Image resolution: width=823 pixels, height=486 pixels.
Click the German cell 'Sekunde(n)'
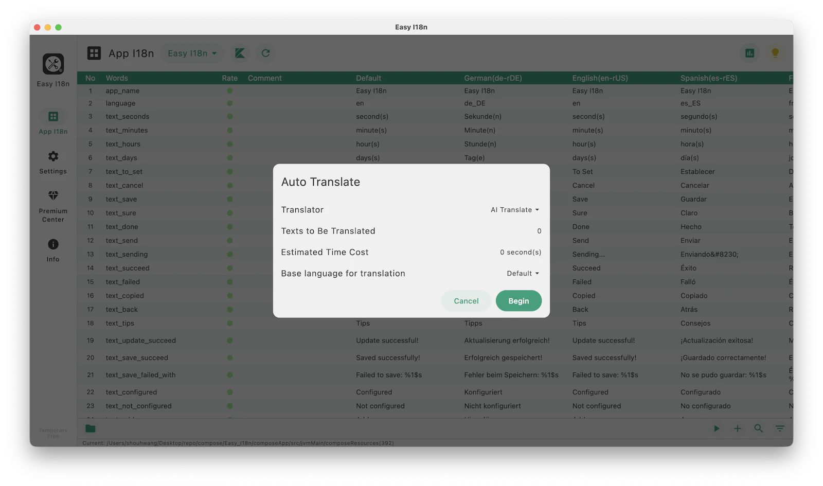click(x=482, y=117)
